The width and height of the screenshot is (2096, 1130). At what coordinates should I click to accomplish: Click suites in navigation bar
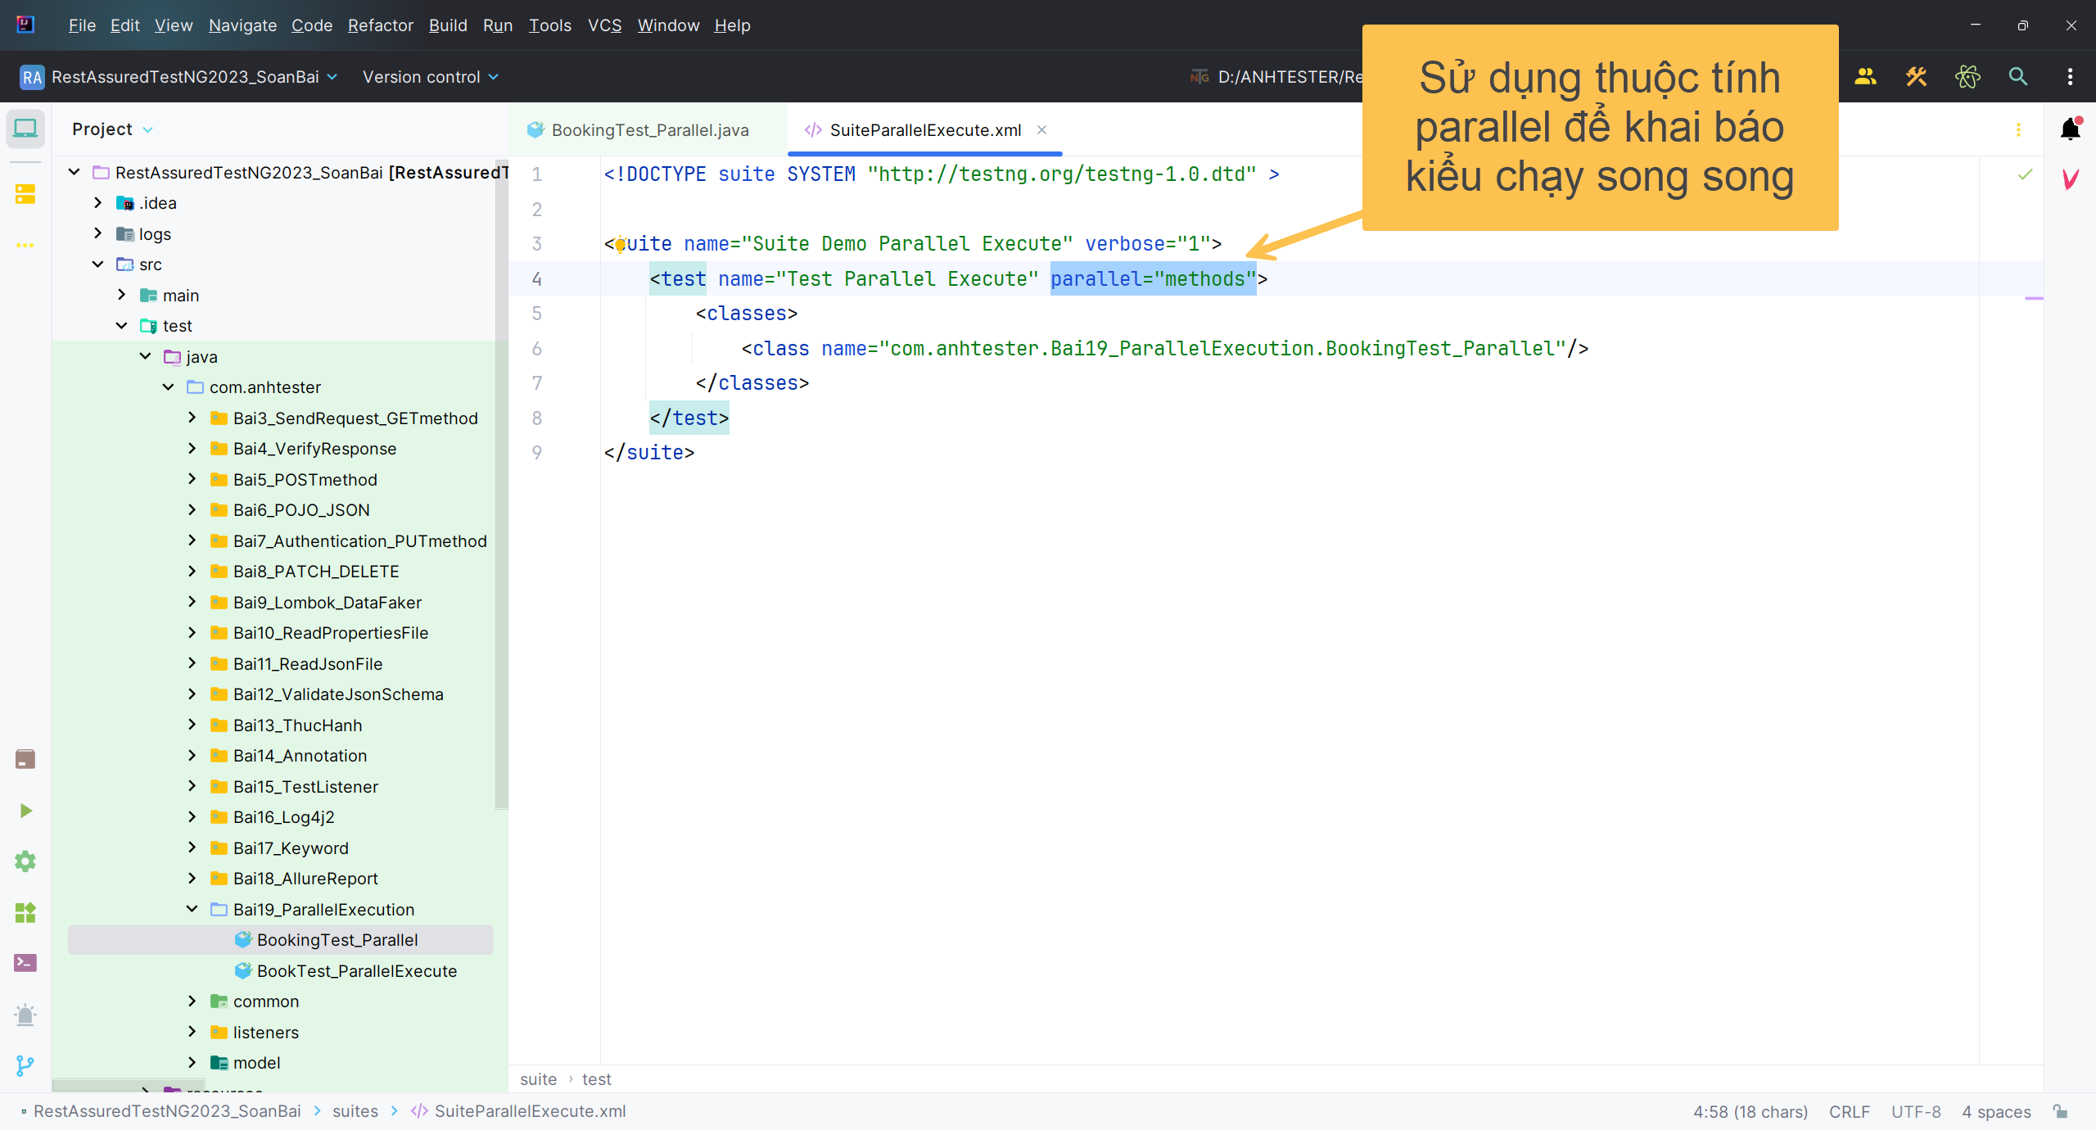355,1111
